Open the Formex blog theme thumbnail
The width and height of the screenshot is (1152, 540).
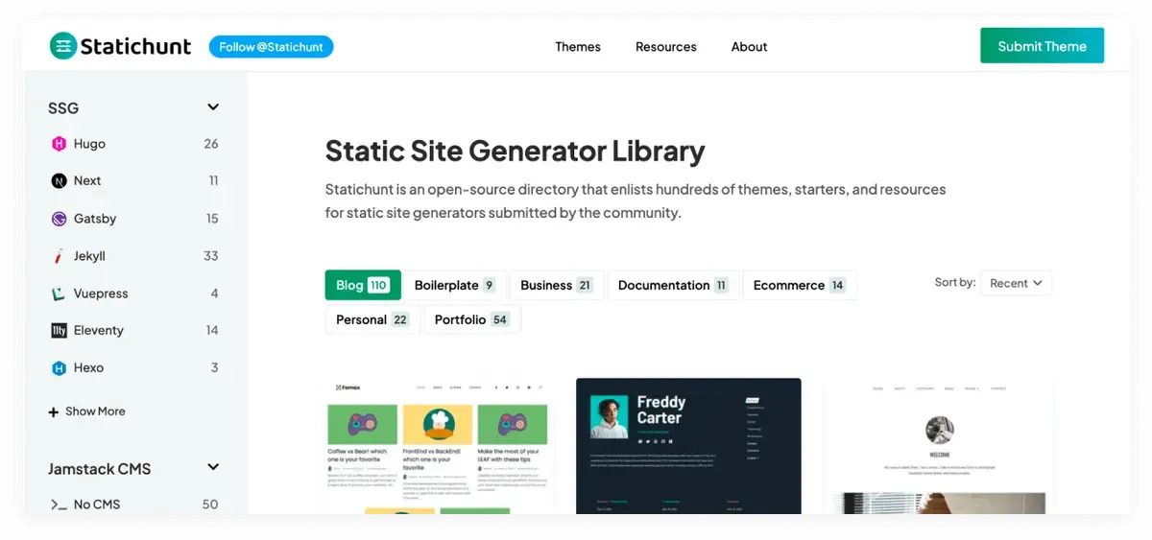(440, 446)
